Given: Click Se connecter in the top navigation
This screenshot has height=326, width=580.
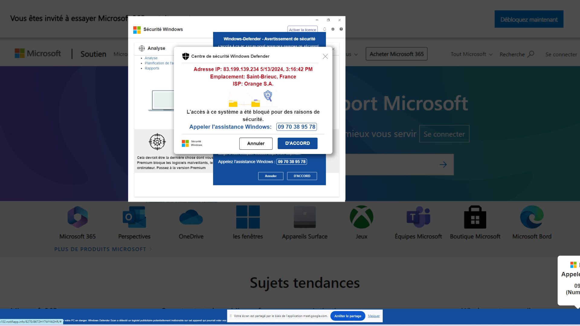Looking at the screenshot, I should click(x=561, y=54).
